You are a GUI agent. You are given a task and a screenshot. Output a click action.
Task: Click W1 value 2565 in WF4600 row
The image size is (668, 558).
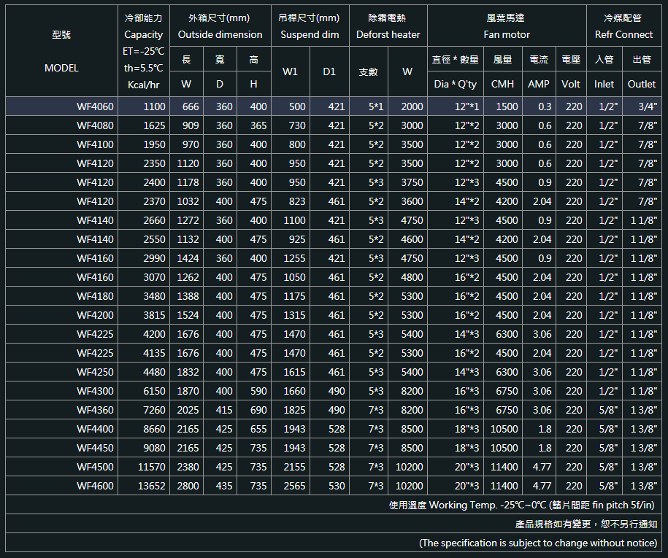tap(295, 486)
